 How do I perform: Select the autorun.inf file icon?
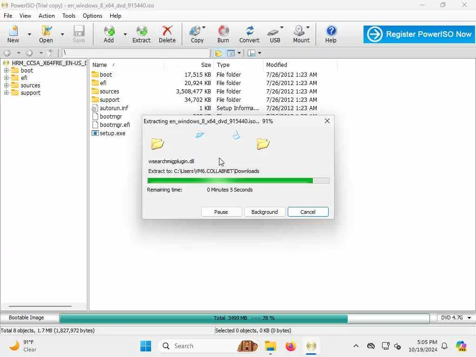click(95, 108)
